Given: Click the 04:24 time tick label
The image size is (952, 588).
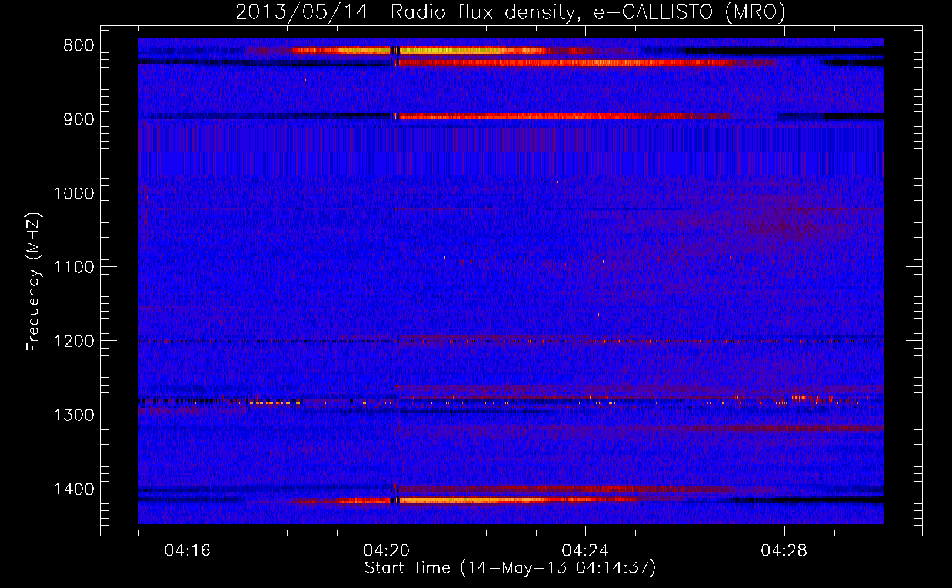Looking at the screenshot, I should point(585,551).
